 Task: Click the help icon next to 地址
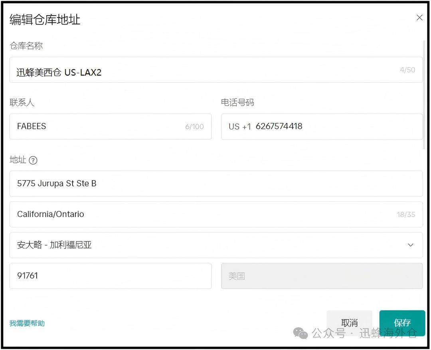click(33, 160)
